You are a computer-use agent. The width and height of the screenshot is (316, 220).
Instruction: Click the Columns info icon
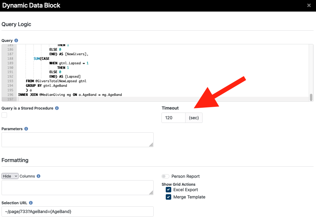pos(39,176)
